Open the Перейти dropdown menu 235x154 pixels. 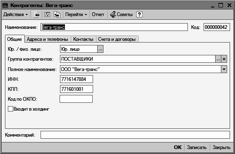(x=76, y=14)
